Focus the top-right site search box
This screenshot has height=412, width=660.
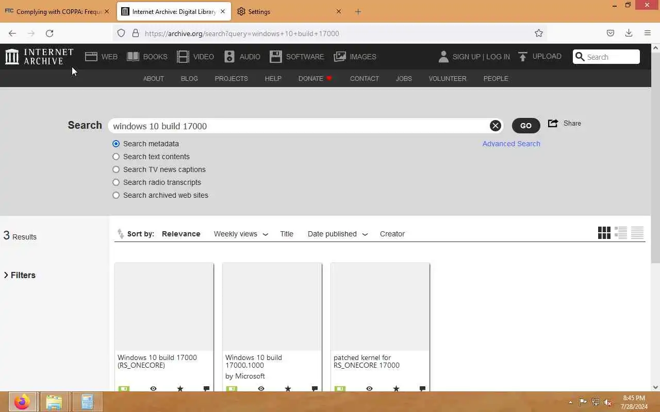click(606, 57)
